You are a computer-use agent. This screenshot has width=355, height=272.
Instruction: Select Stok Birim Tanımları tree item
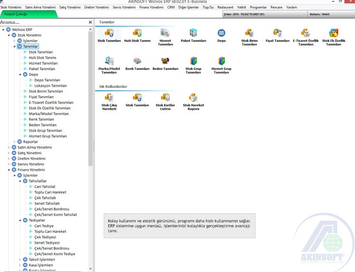pyautogui.click(x=46, y=91)
